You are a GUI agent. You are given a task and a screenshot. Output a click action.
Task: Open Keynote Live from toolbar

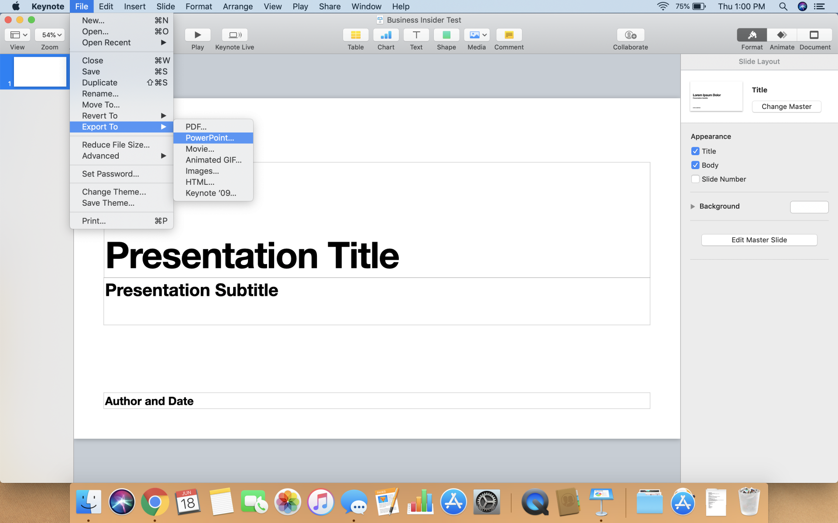234,35
